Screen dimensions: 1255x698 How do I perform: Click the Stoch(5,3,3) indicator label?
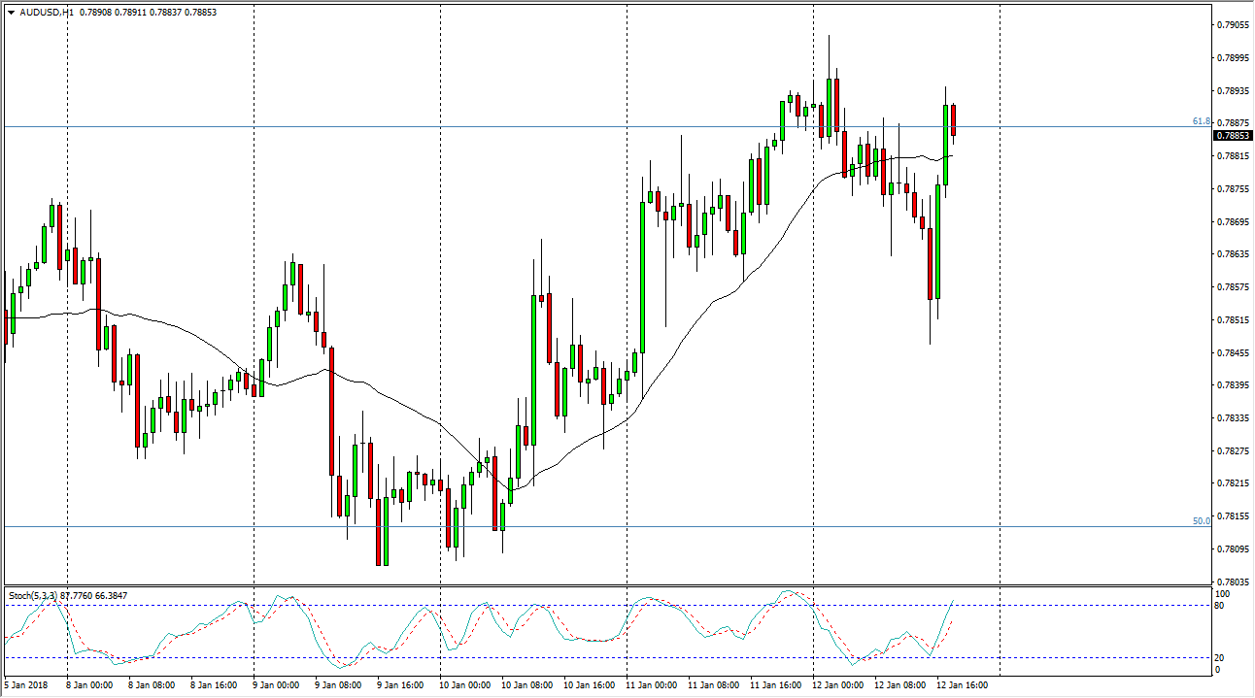32,595
